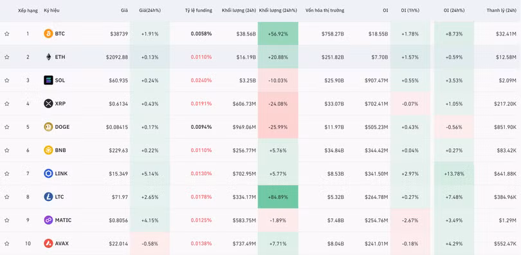Open the LTC symbol link
This screenshot has width=521, height=255.
point(59,197)
